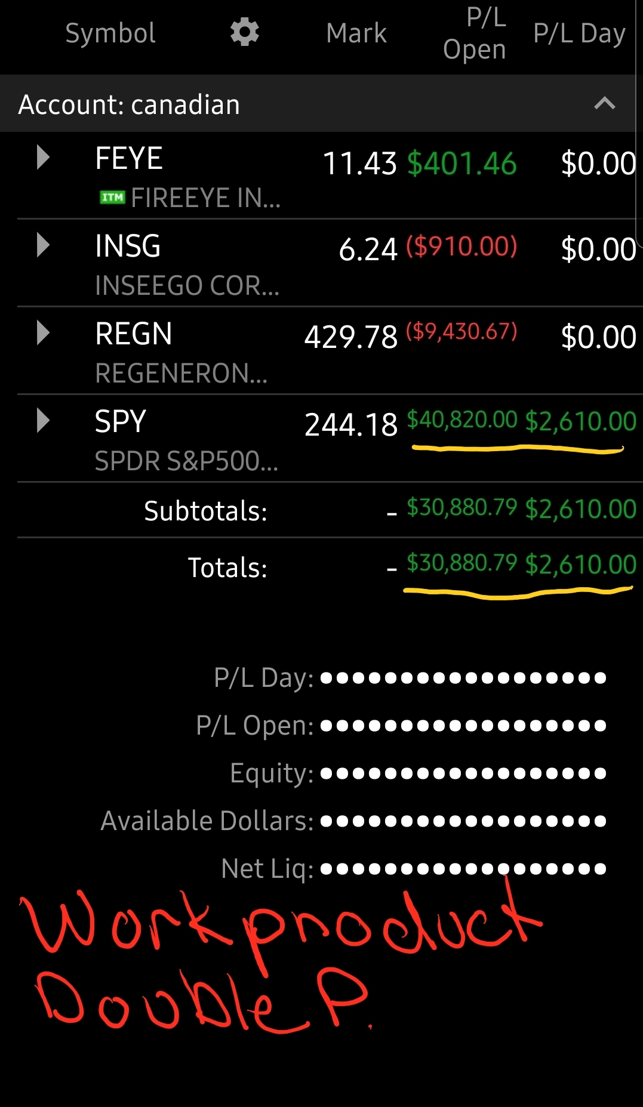Reveal the hidden P/L Day value

click(x=463, y=678)
